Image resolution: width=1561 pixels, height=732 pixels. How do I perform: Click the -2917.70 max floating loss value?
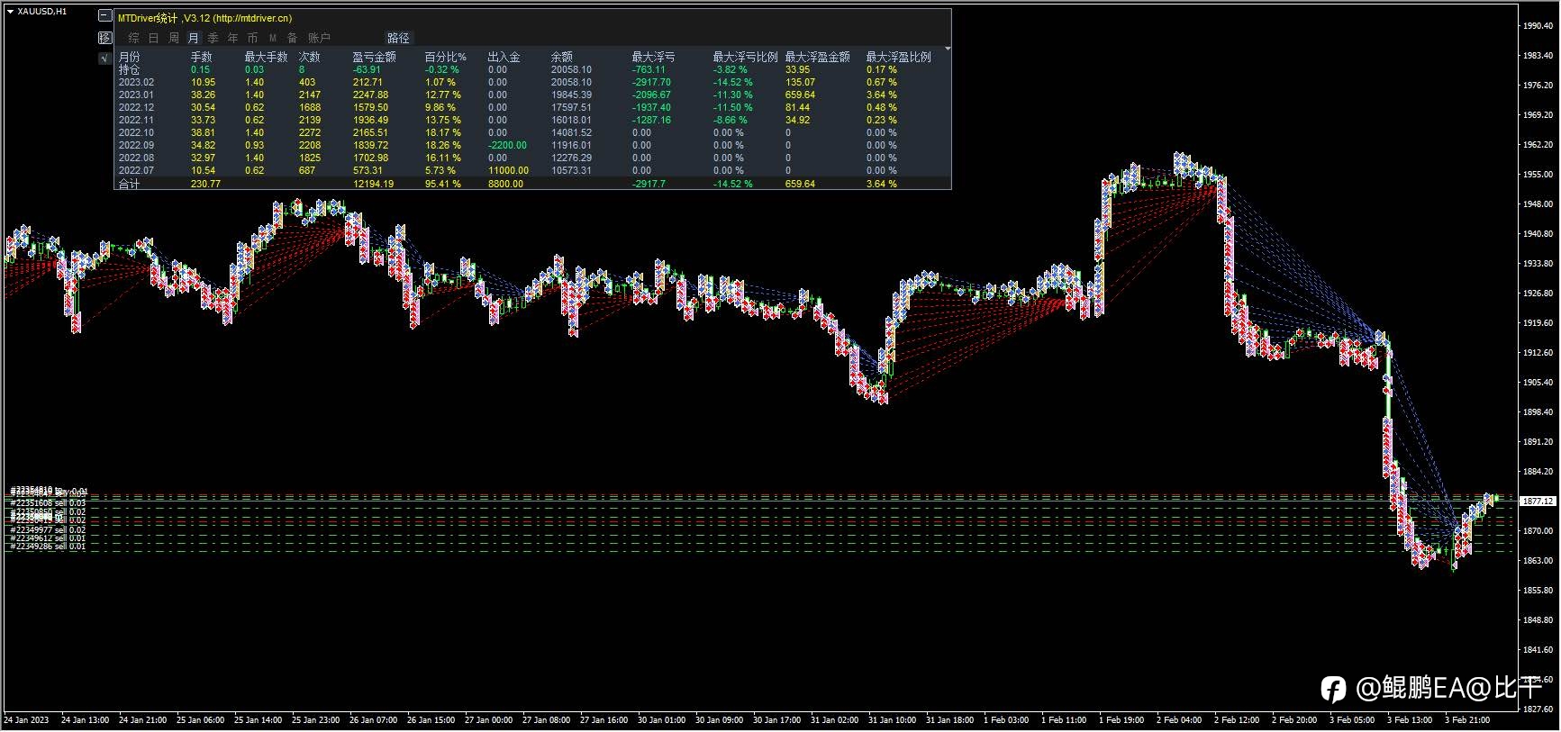pyautogui.click(x=651, y=82)
